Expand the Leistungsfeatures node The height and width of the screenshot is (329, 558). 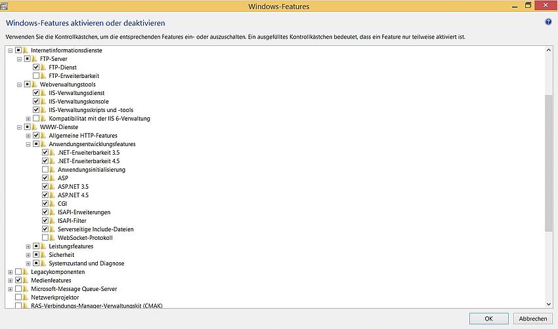click(28, 246)
